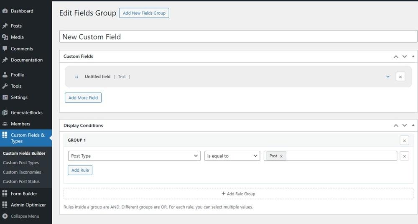Click the Tools wrench icon
Image resolution: width=418 pixels, height=224 pixels.
pyautogui.click(x=5, y=86)
